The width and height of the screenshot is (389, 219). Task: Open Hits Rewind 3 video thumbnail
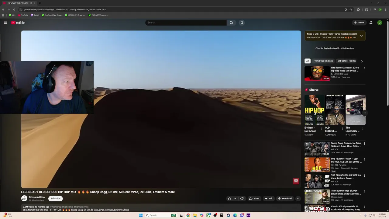(317, 74)
